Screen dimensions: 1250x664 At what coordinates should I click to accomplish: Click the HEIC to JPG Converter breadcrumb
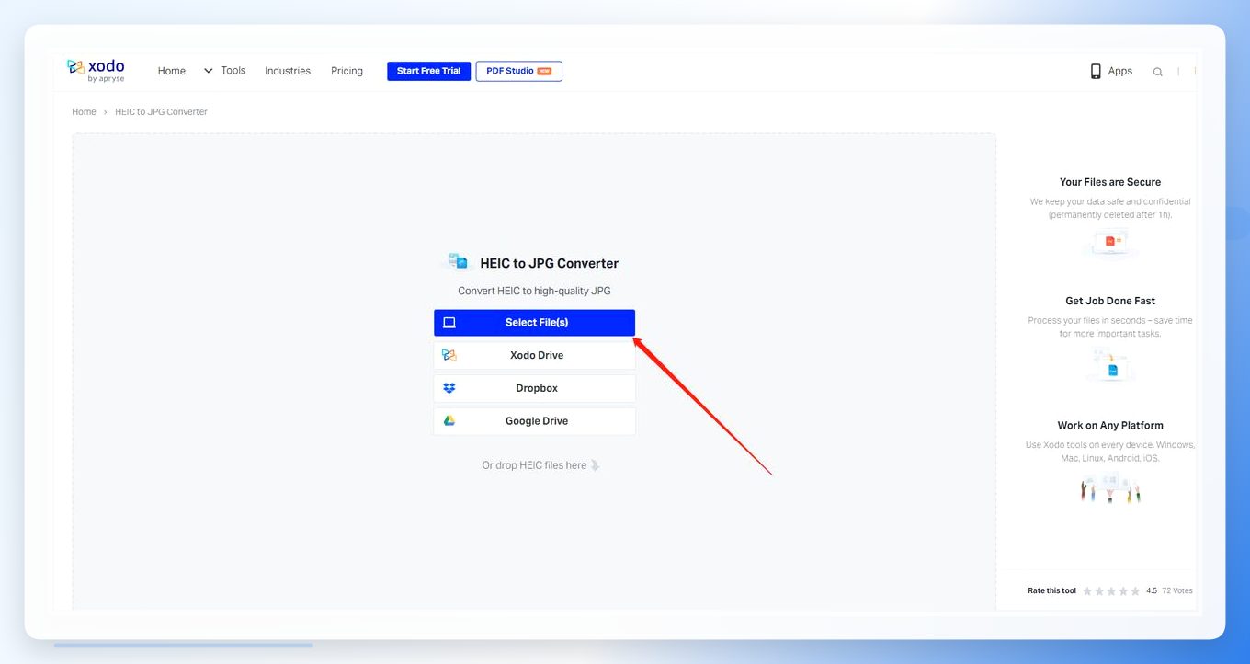[x=161, y=112]
